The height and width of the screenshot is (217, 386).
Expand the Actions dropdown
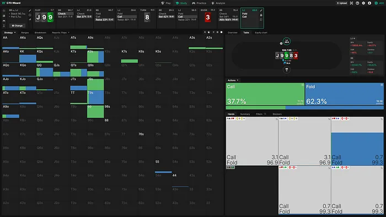point(233,80)
